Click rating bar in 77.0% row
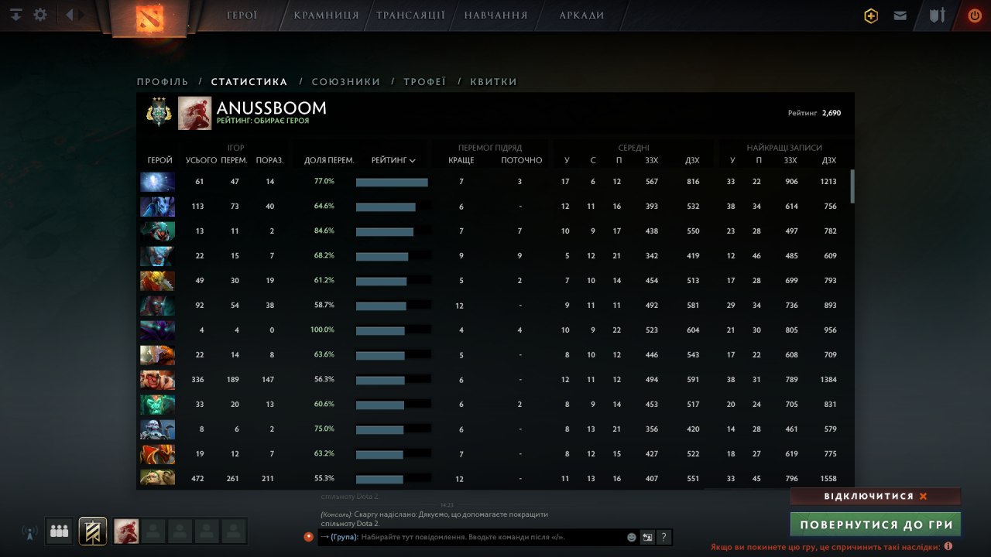 click(x=392, y=182)
